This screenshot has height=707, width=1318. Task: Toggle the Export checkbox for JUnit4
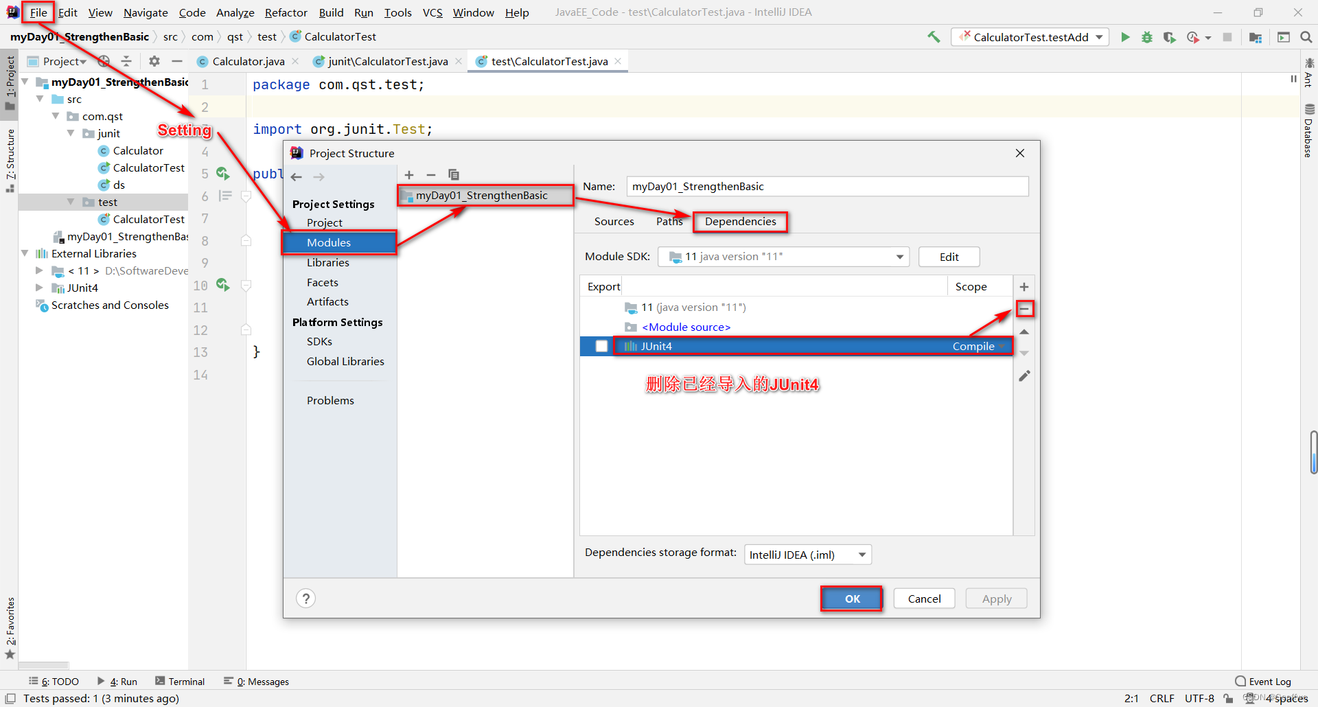click(601, 346)
